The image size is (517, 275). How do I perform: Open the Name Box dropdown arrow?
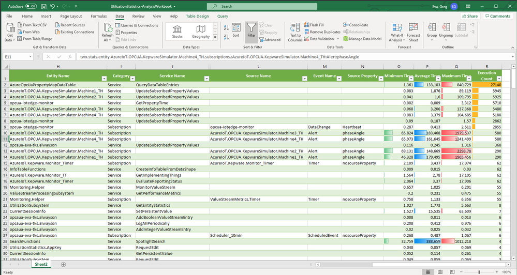click(31, 57)
